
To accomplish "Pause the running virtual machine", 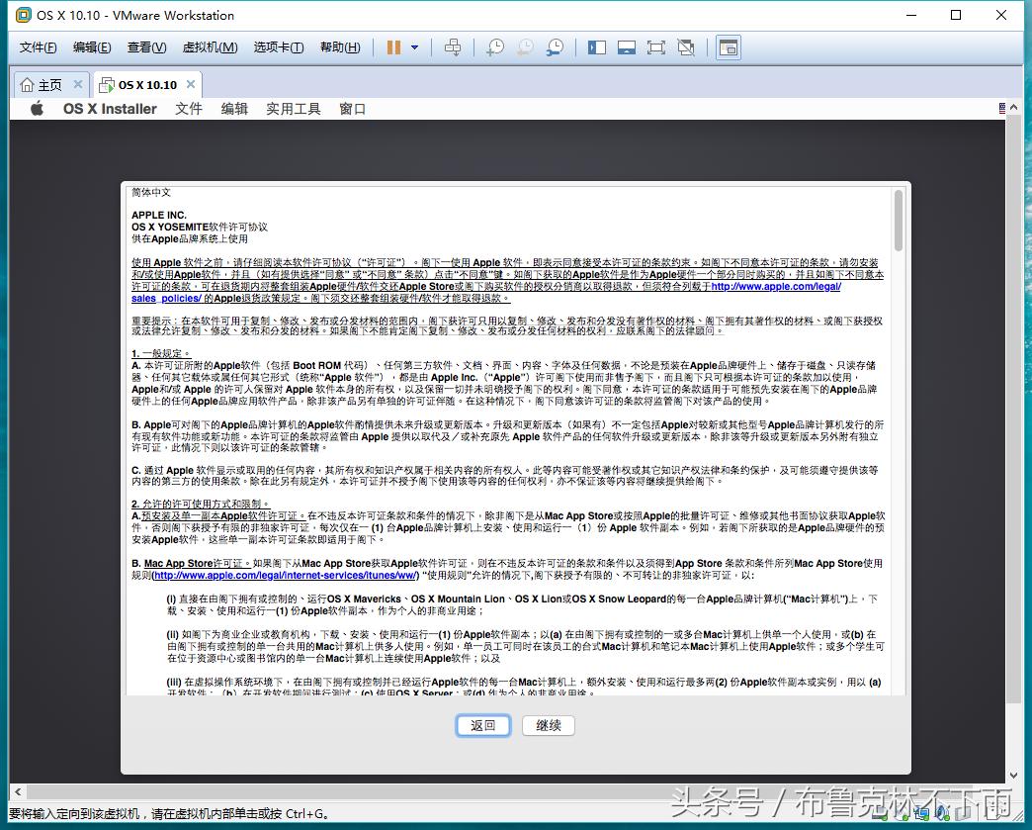I will pyautogui.click(x=393, y=46).
